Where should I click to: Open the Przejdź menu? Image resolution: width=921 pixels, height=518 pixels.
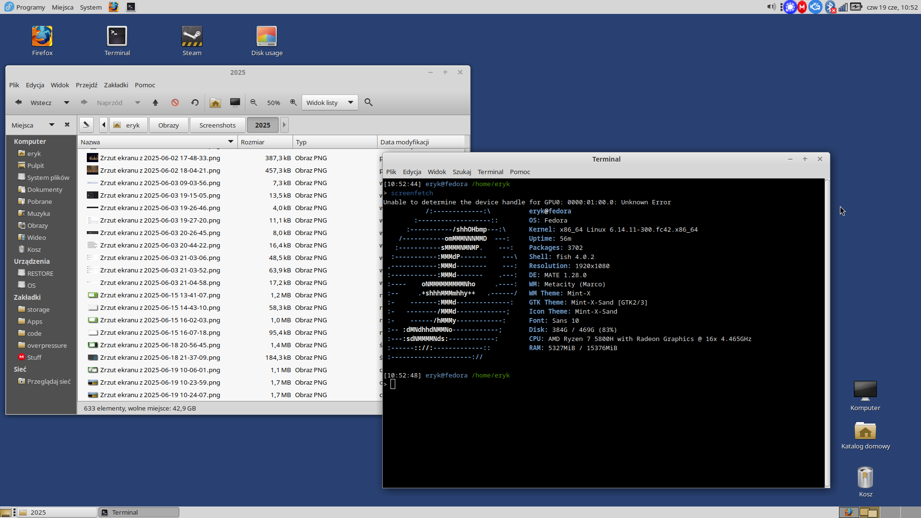pyautogui.click(x=86, y=85)
